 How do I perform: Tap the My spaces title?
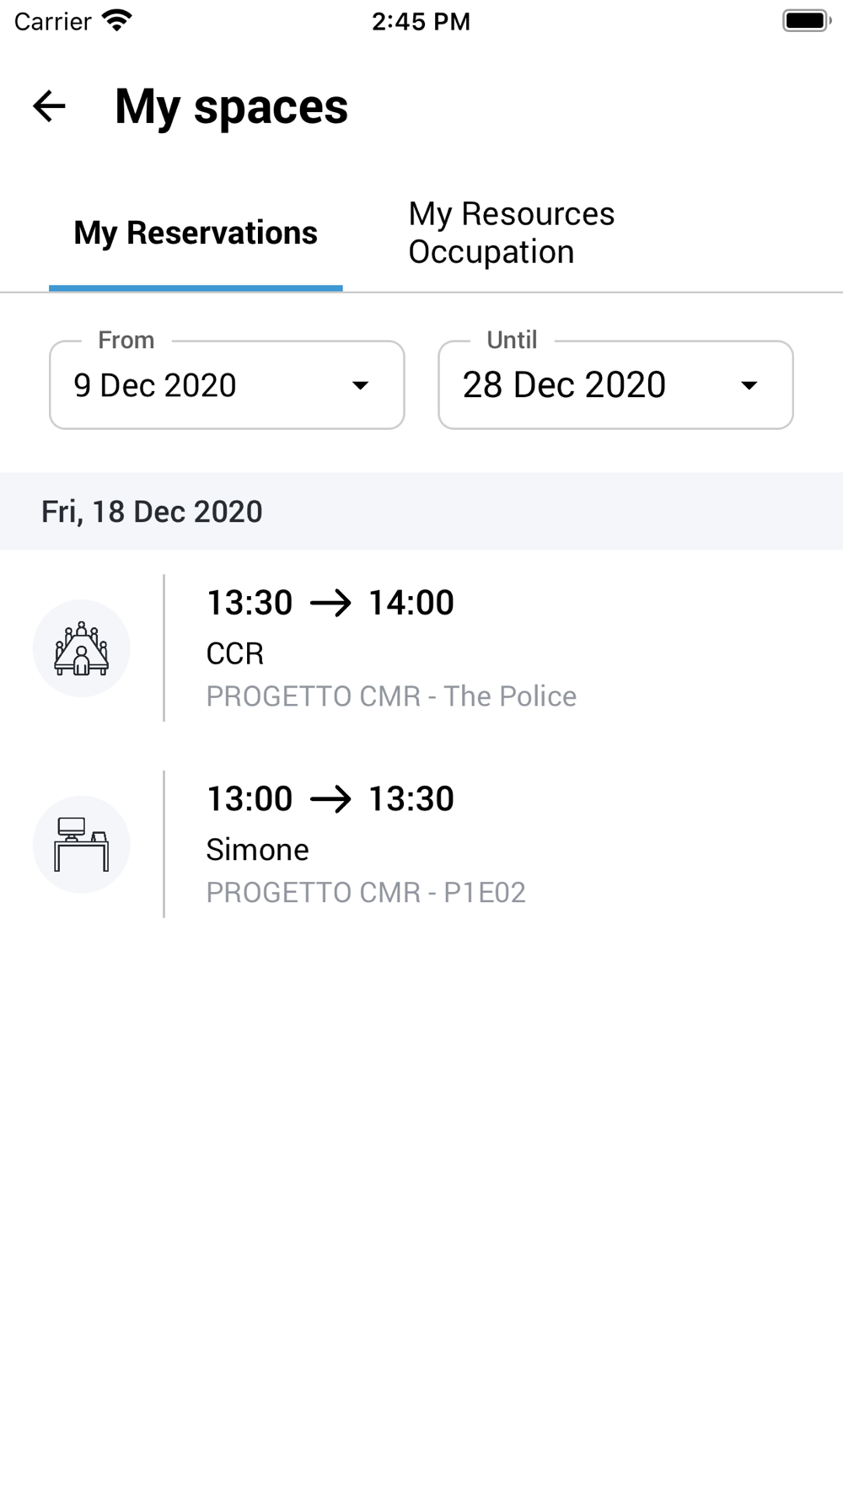coord(231,107)
